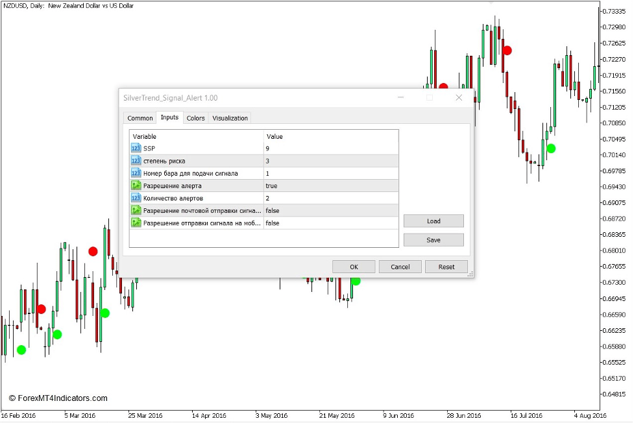Click the icon beside Количество алертов
This screenshot has width=634, height=423.
(x=136, y=198)
